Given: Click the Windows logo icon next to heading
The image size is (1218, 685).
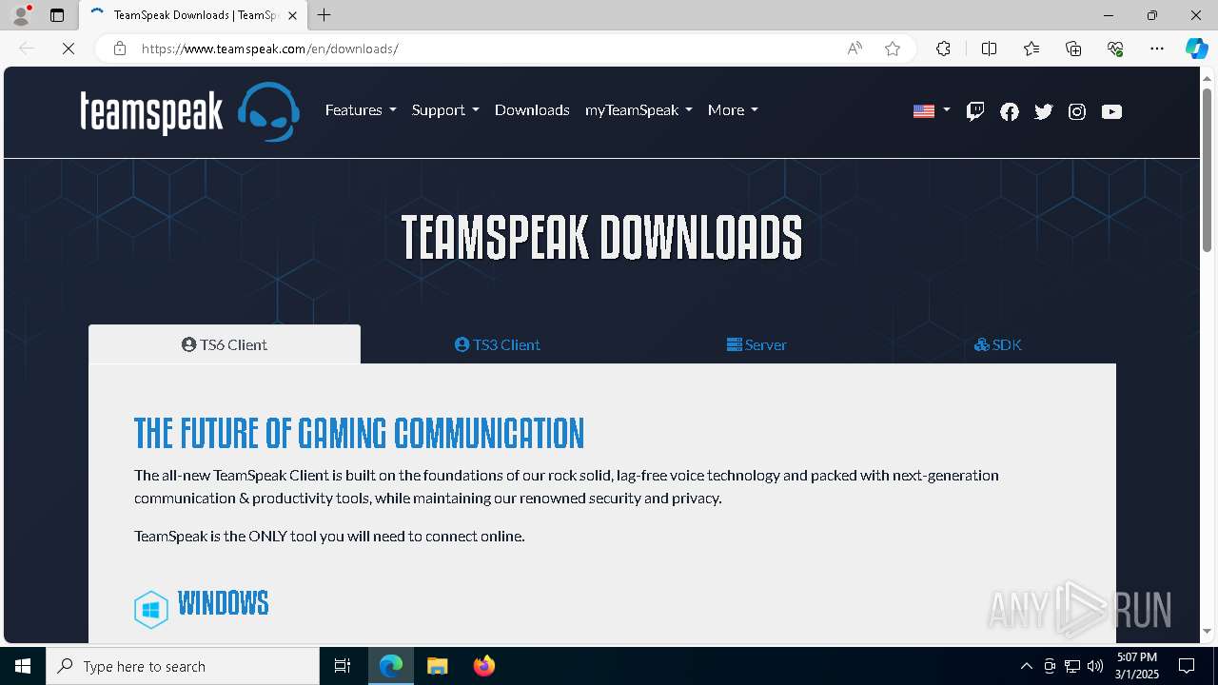Looking at the screenshot, I should click(151, 610).
